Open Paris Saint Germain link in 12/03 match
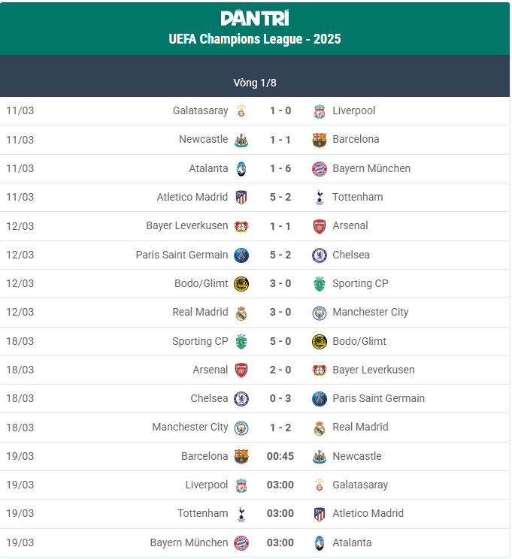Screen dimensions: 512x559 [x=182, y=255]
